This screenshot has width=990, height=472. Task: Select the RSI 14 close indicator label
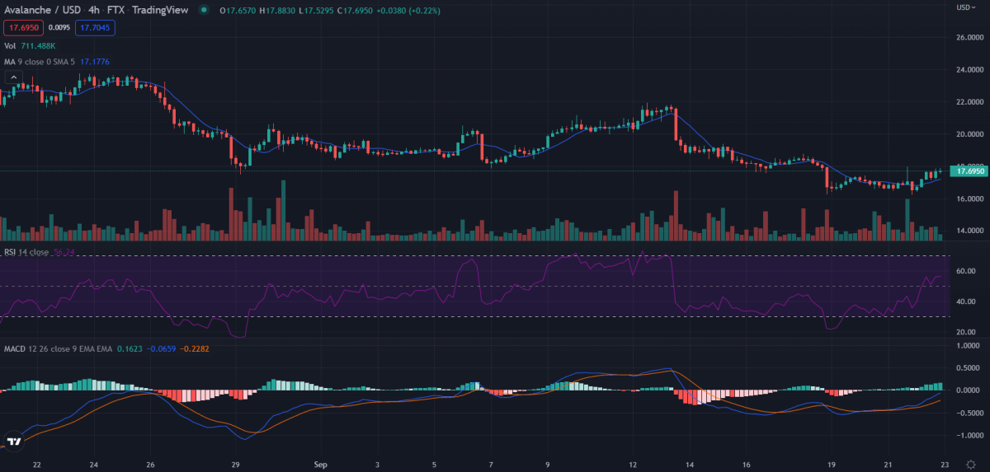pyautogui.click(x=26, y=251)
